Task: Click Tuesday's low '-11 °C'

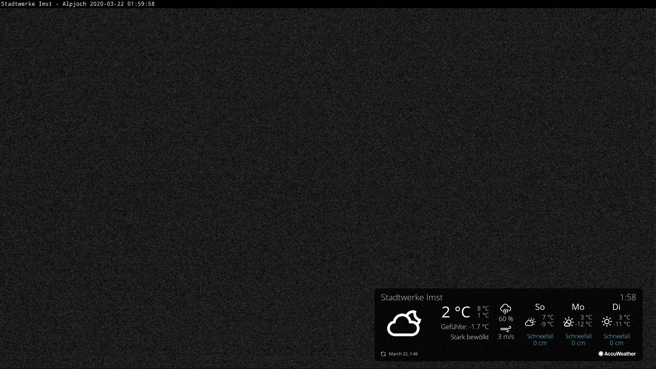Action: (622, 324)
